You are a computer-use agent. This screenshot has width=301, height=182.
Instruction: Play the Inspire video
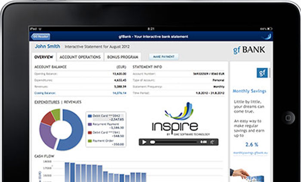pos(144,142)
